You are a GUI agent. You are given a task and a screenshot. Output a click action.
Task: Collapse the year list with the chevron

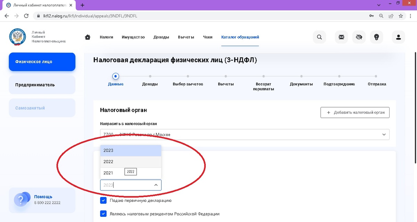[156, 185]
